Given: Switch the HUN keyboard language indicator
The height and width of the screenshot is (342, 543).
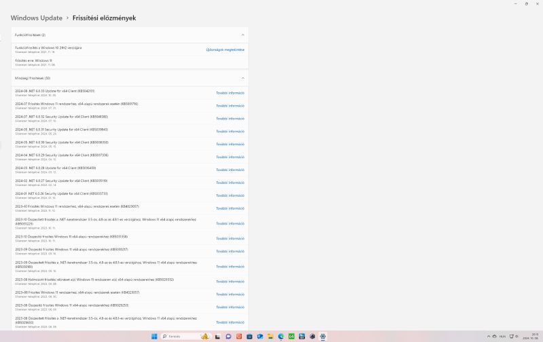Looking at the screenshot, I should click(502, 337).
